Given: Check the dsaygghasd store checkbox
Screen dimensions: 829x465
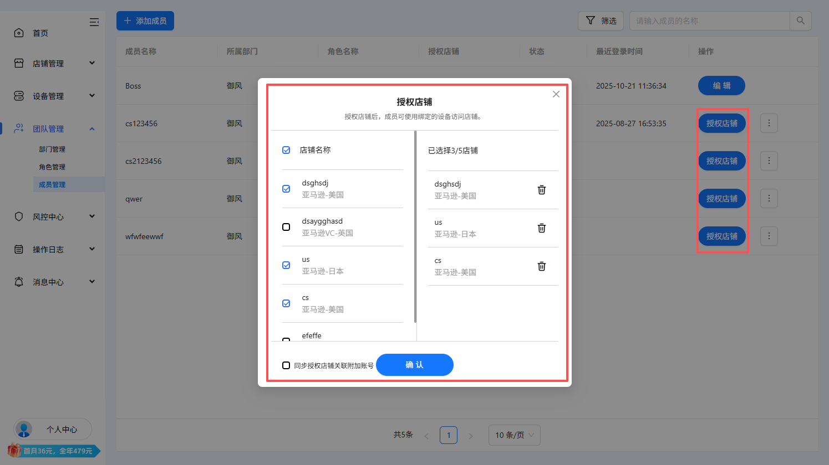Looking at the screenshot, I should tap(286, 226).
